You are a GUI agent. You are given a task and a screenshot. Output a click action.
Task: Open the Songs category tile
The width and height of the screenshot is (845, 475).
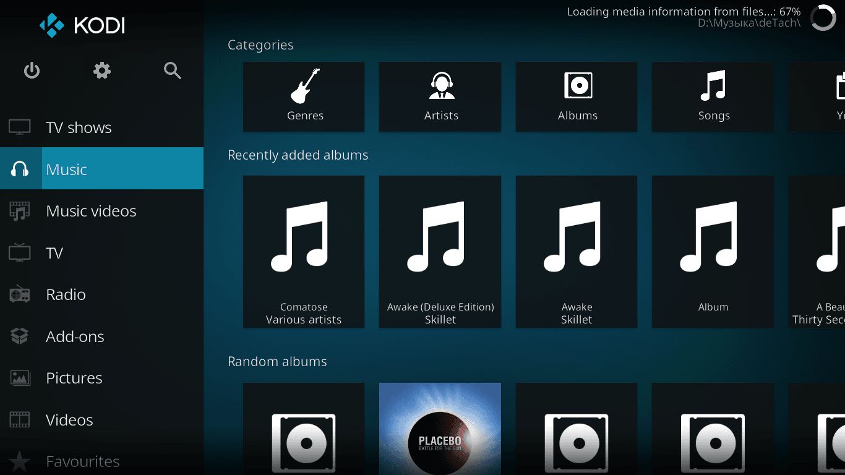pyautogui.click(x=713, y=96)
